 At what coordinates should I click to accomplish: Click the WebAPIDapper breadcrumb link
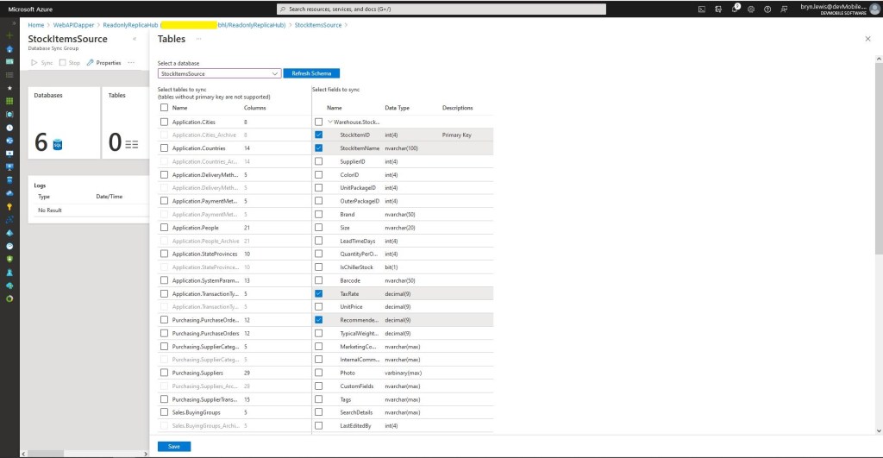tap(72, 25)
